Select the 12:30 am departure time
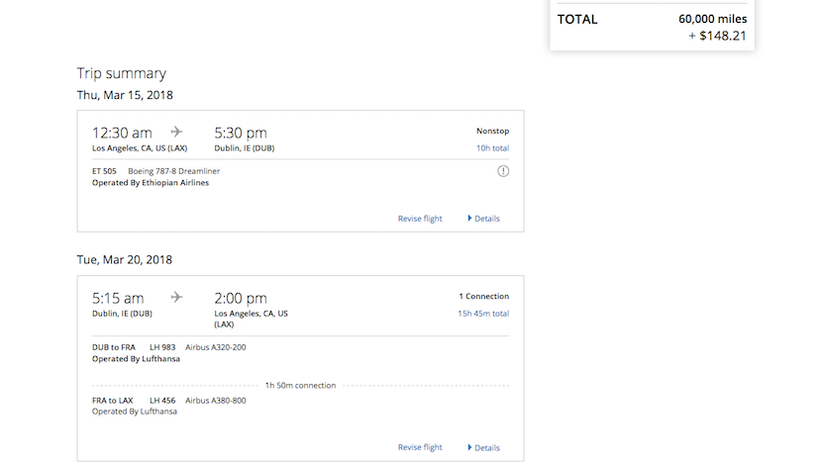 click(122, 133)
